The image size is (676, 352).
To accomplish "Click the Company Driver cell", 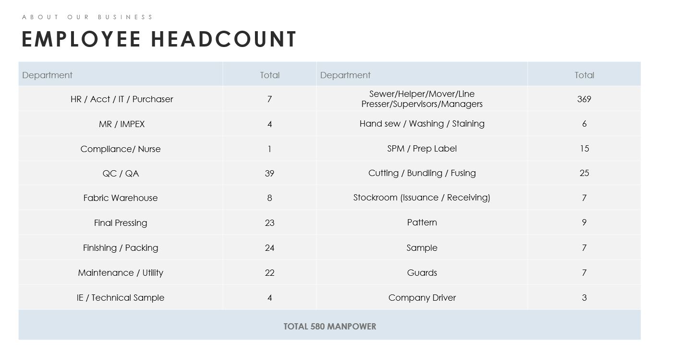I will click(x=422, y=298).
